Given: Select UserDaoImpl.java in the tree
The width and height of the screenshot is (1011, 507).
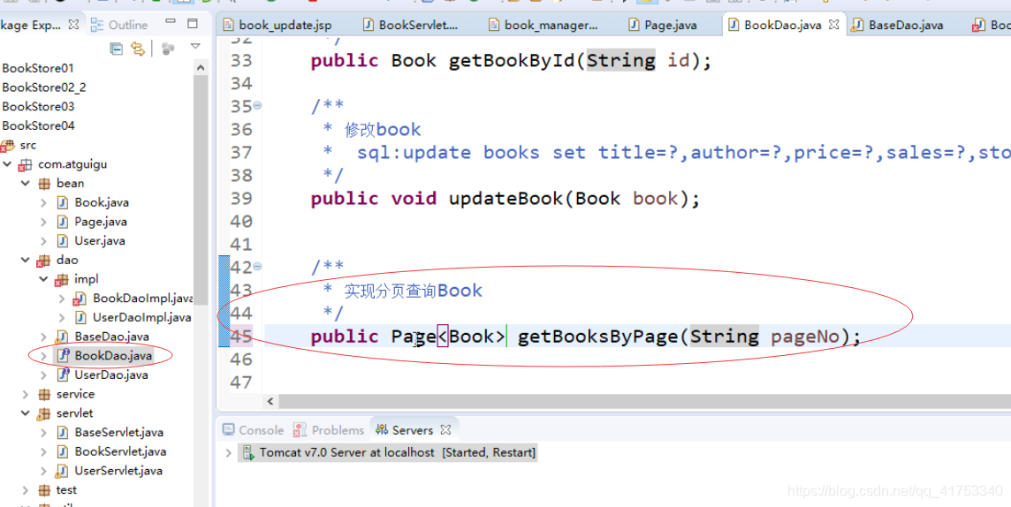Looking at the screenshot, I should 142,318.
